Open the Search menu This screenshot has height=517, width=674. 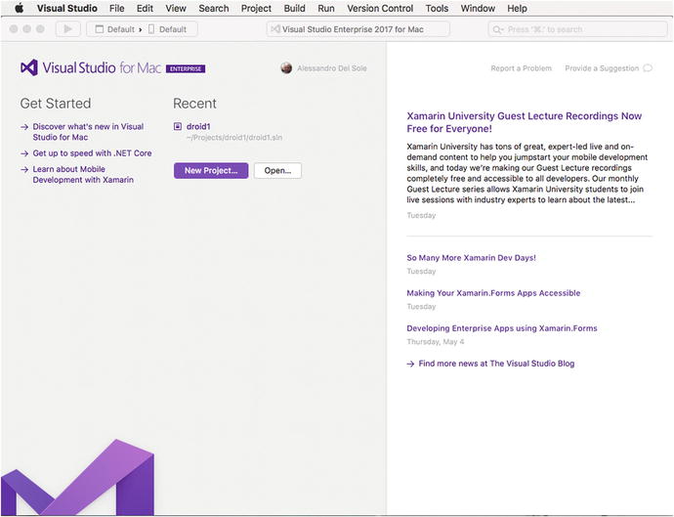tap(214, 8)
